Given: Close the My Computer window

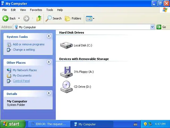Looking at the screenshot, I should [167, 3].
